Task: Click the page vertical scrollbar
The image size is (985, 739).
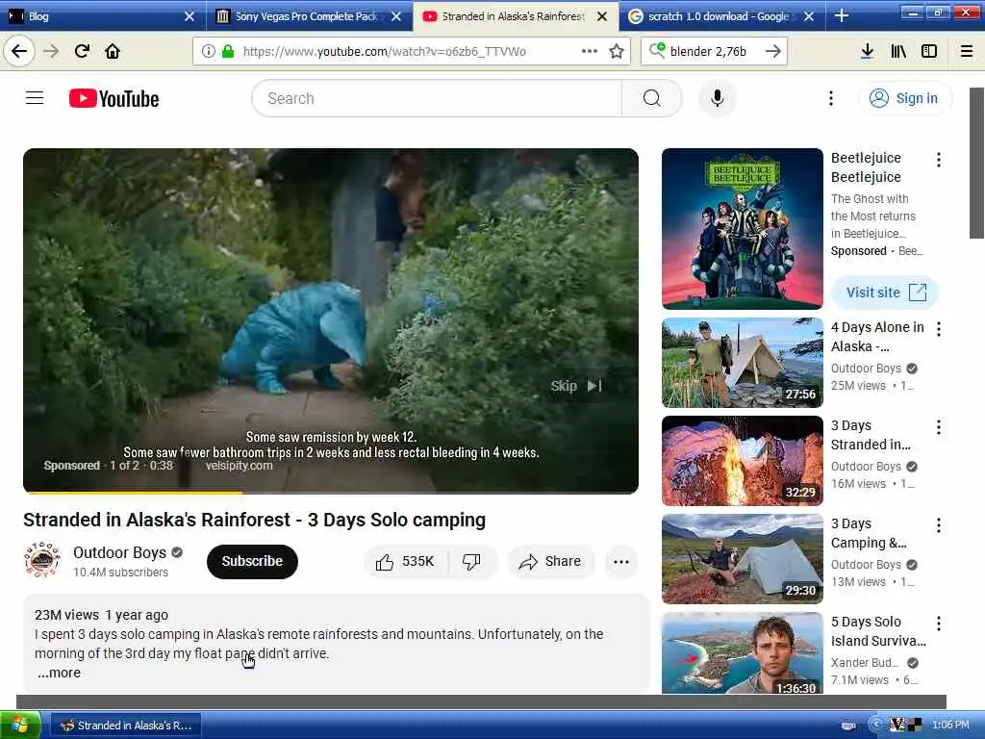Action: (975, 163)
